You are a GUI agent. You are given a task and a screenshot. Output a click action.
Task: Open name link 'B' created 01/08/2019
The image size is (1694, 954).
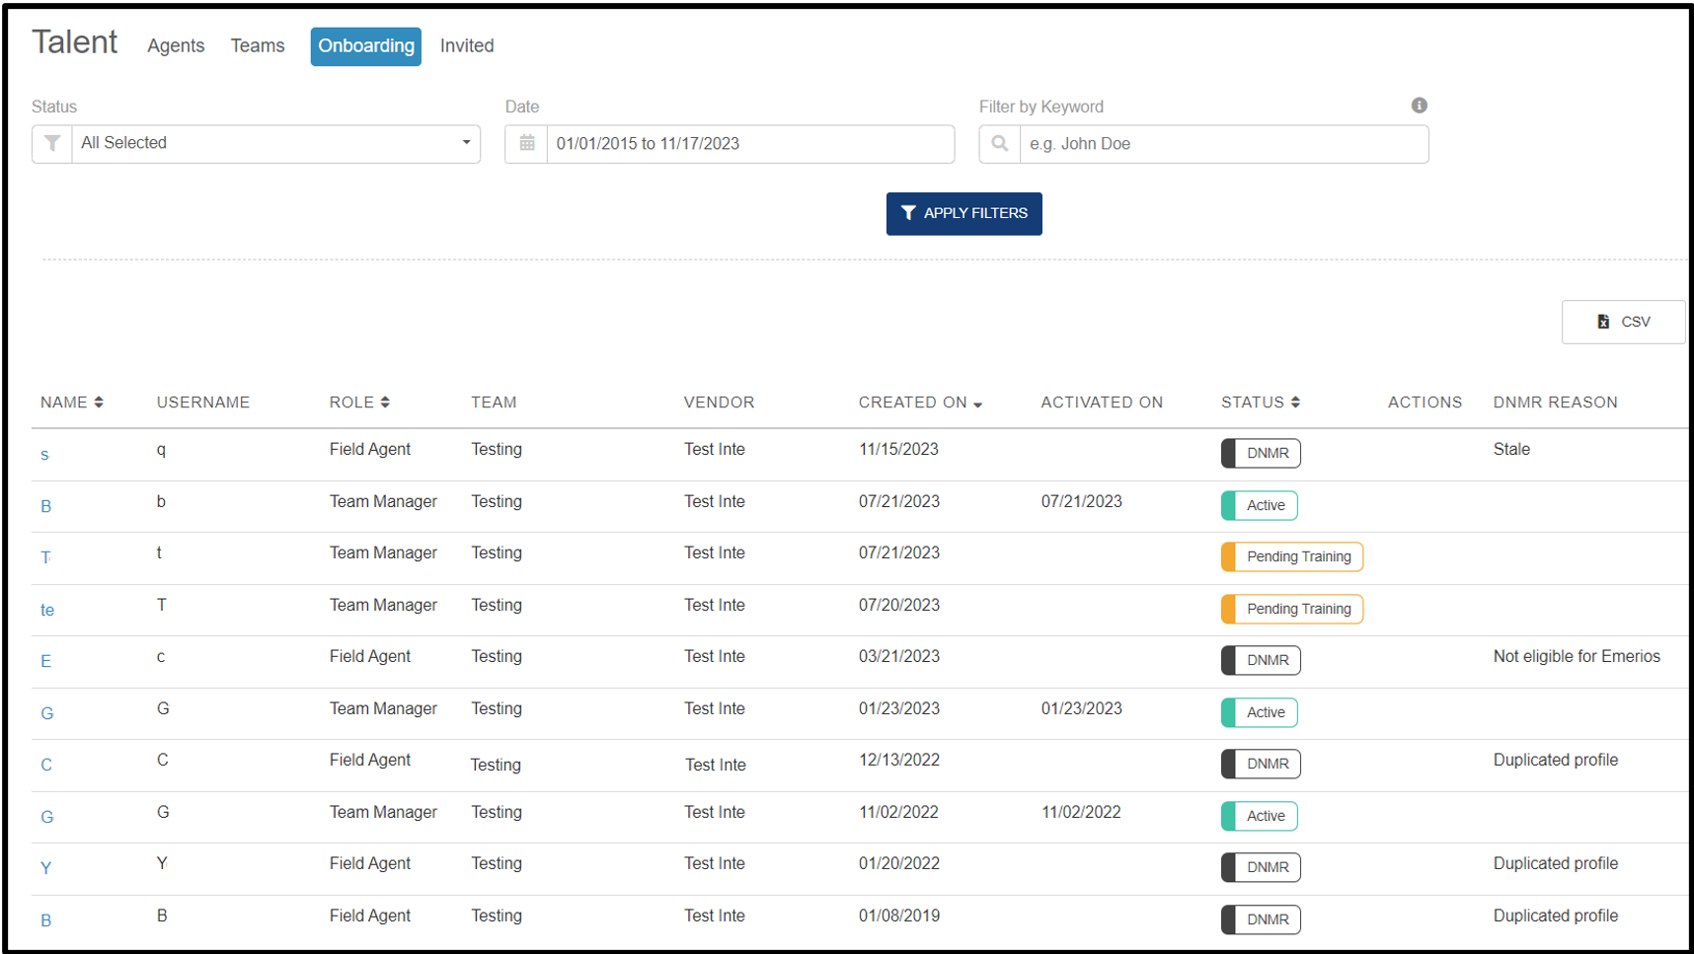point(46,920)
